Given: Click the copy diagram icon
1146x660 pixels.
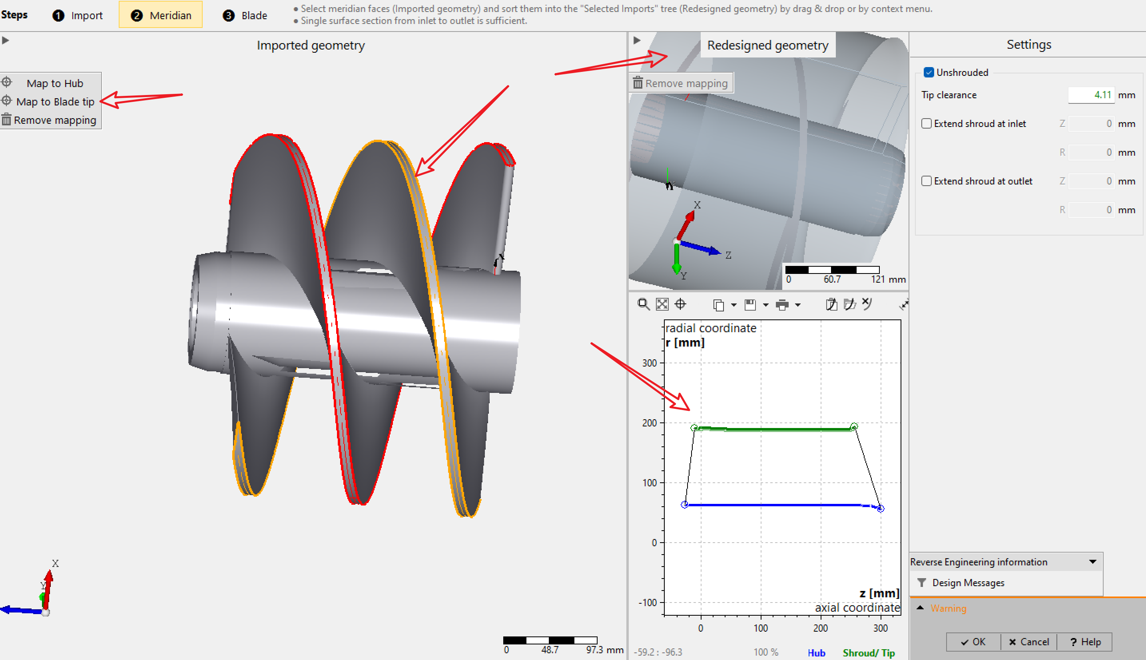Looking at the screenshot, I should (x=718, y=305).
